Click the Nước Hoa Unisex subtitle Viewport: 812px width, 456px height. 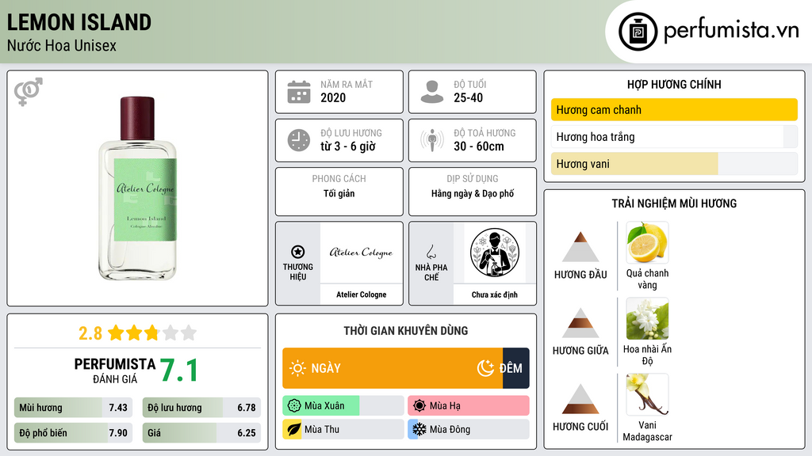point(62,45)
